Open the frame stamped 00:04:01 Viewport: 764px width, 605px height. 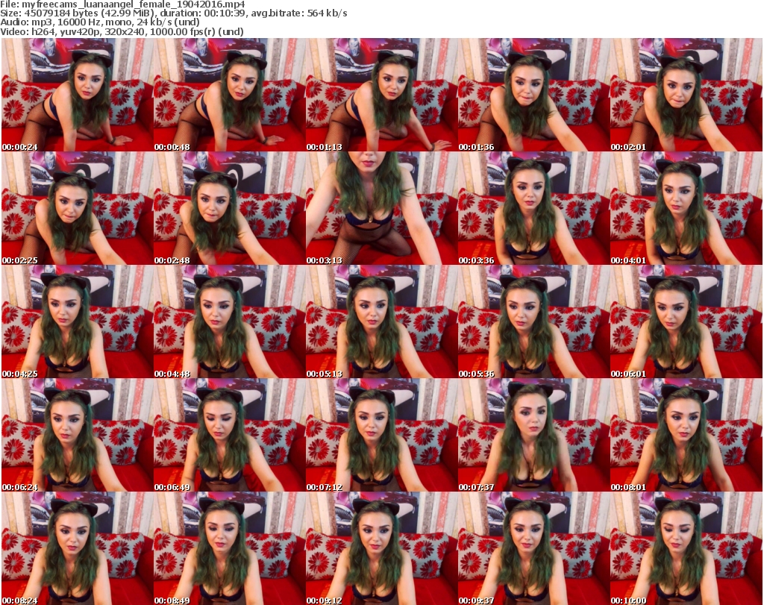686,208
